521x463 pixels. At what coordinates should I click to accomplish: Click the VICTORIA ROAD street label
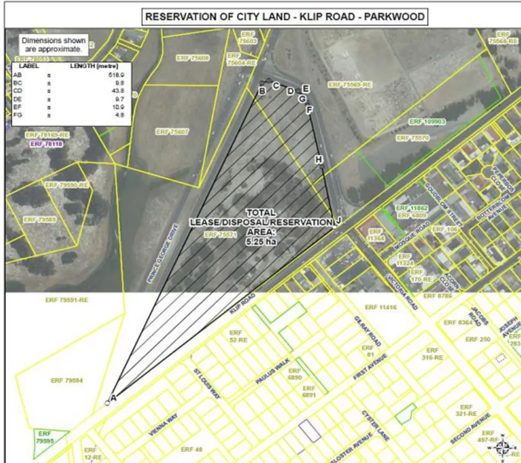403,293
